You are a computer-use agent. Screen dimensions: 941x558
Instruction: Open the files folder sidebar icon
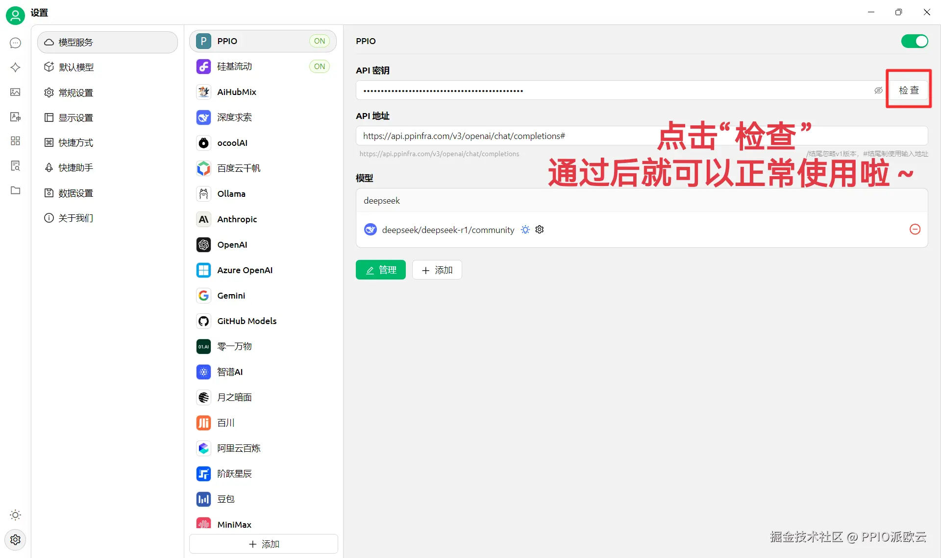point(15,190)
